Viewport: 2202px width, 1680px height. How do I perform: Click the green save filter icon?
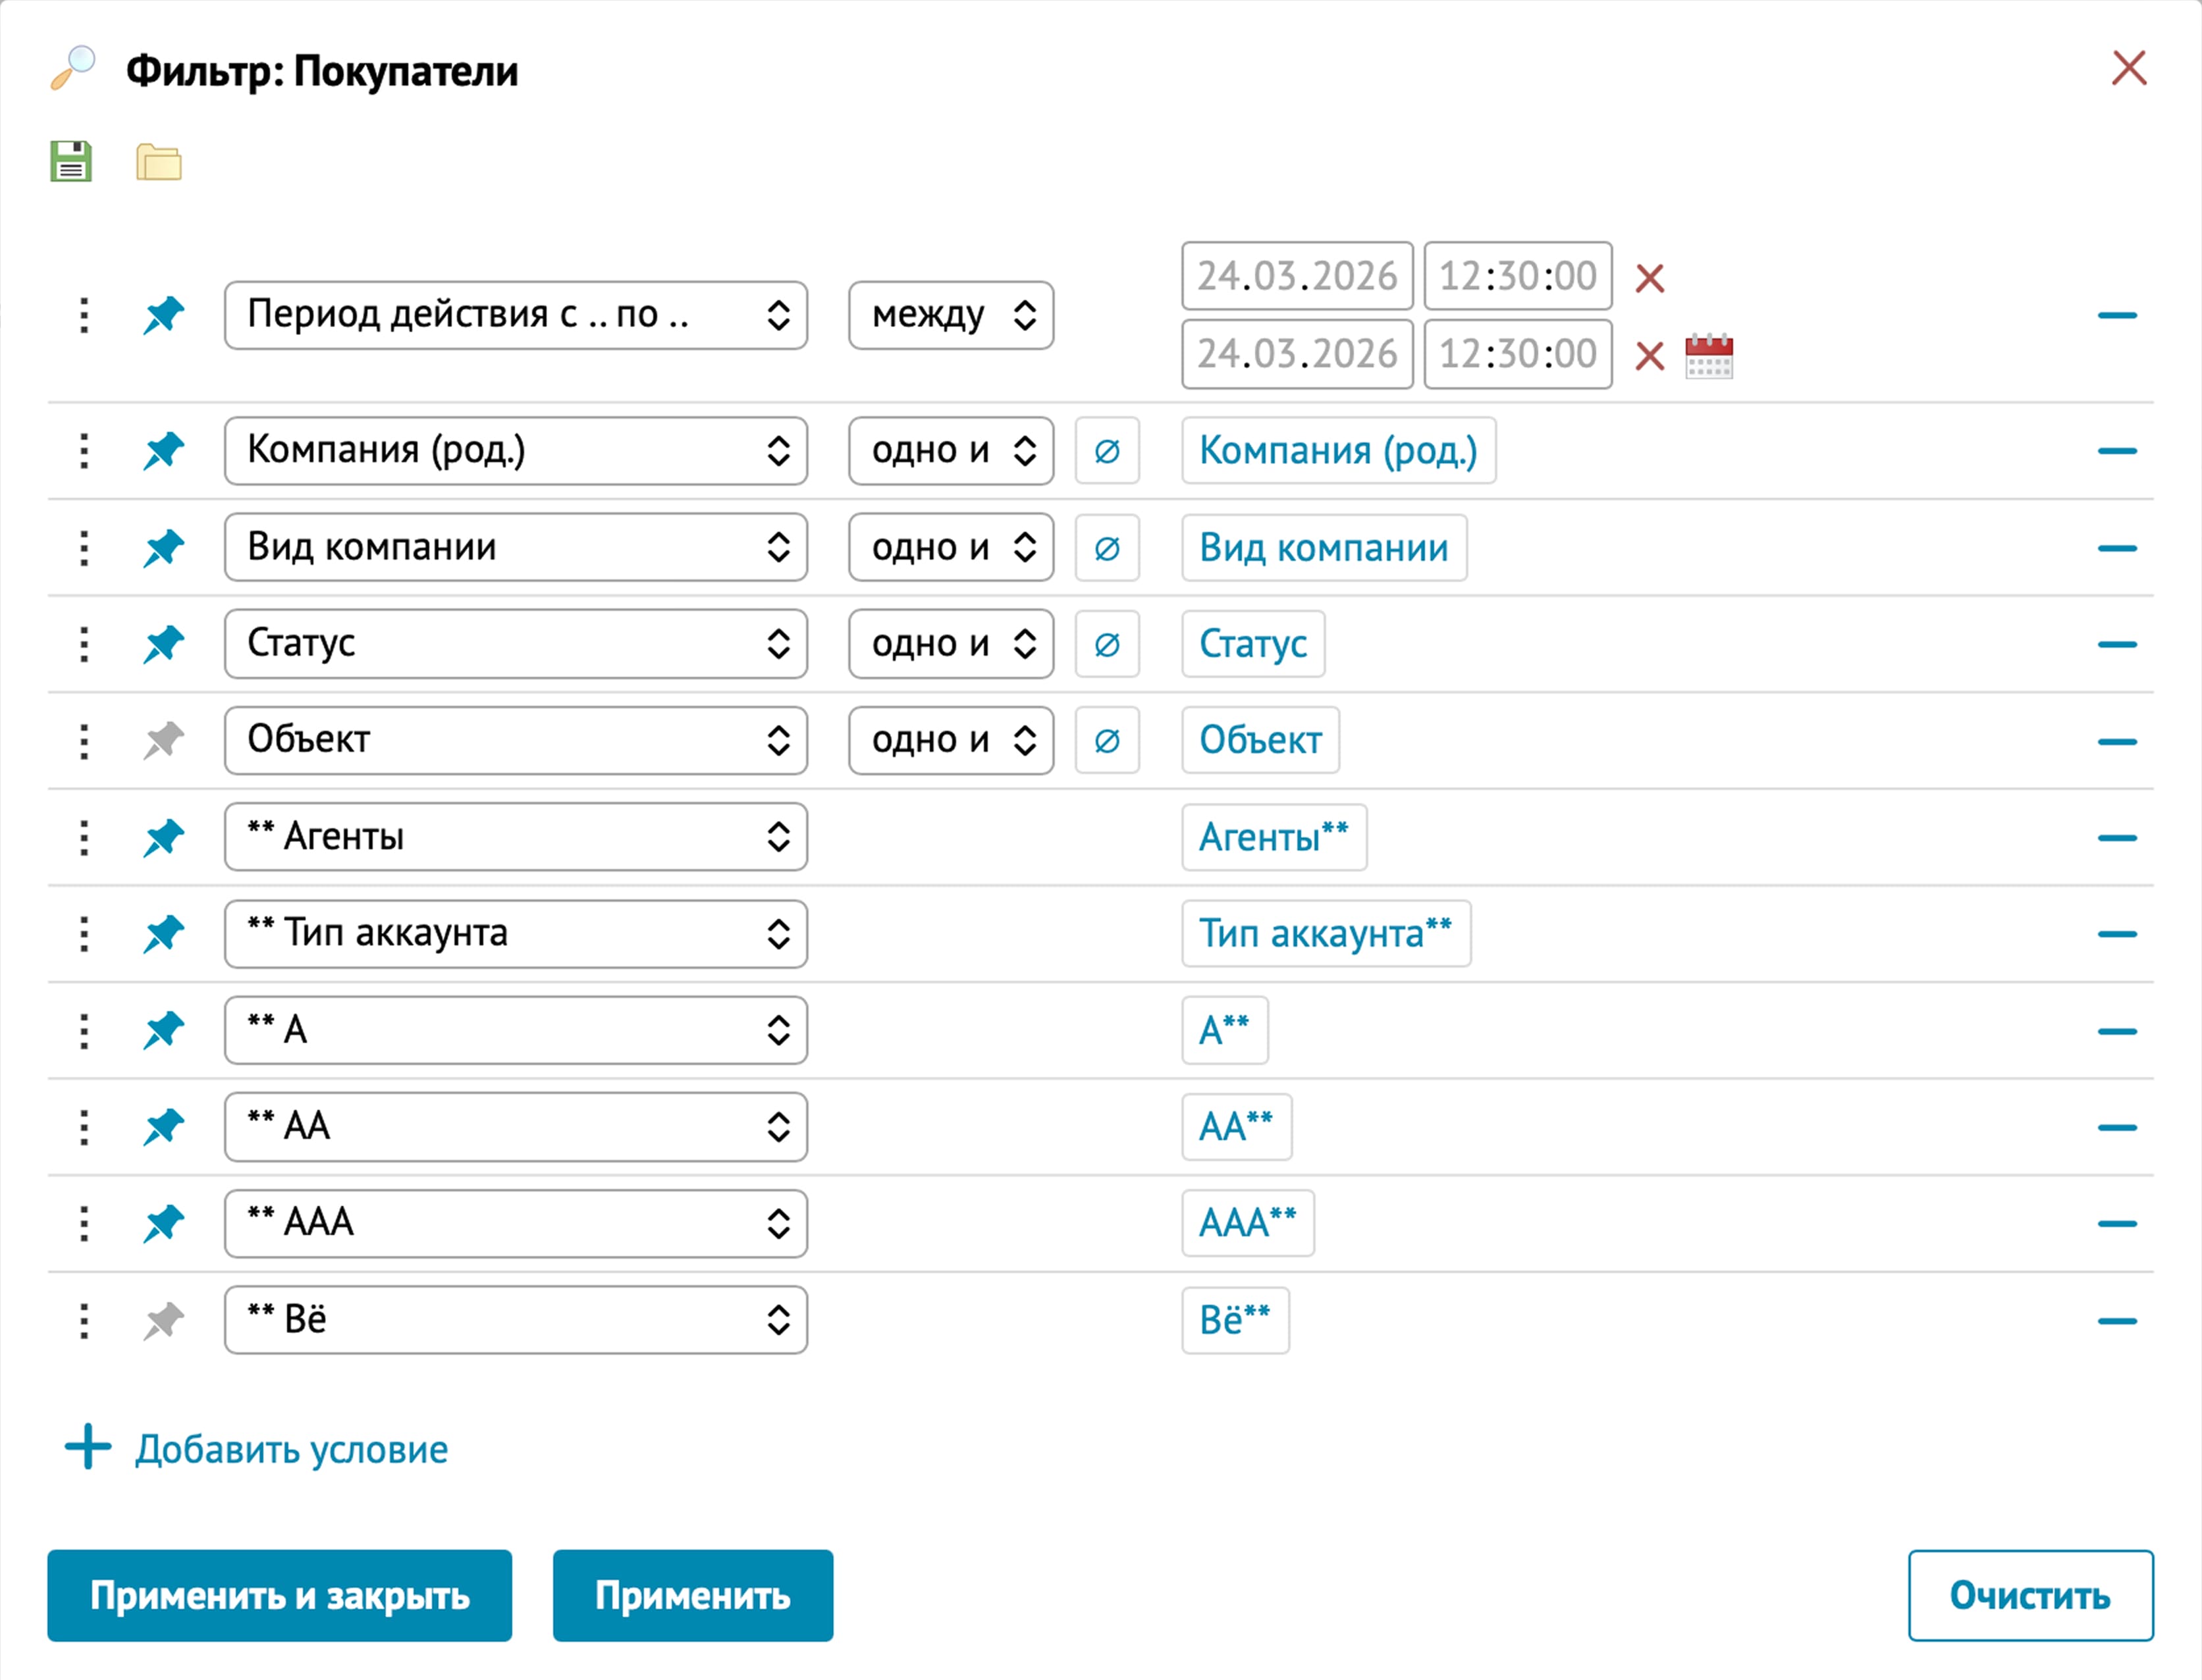click(x=71, y=162)
